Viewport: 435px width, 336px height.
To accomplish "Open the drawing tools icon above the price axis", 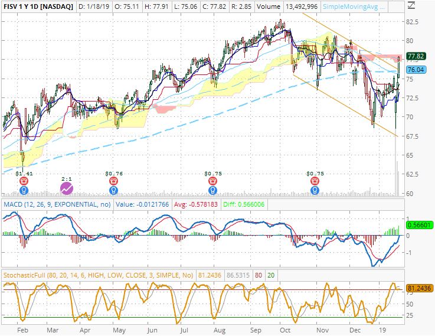I will click(411, 5).
